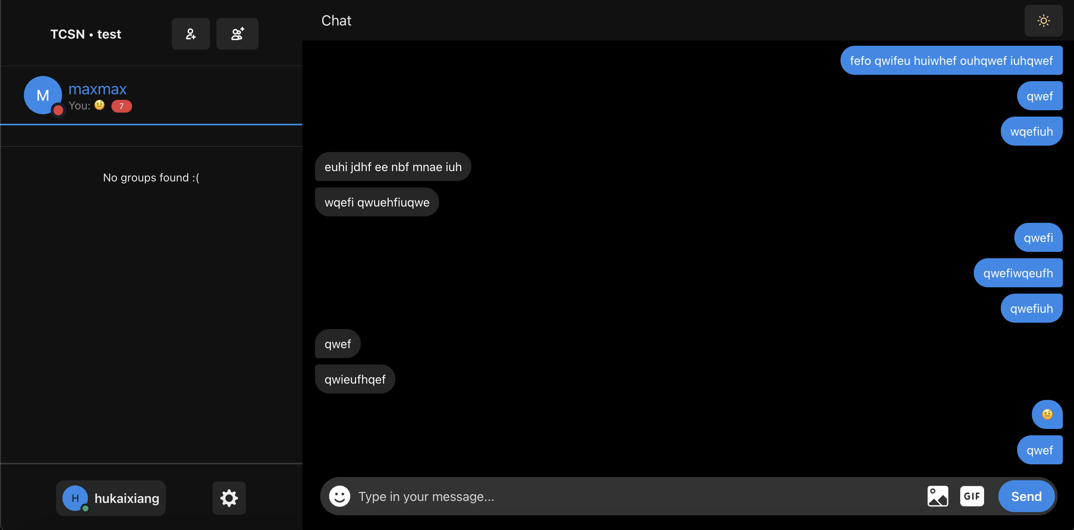Click the long "fefo qwifeu" message bubble
Viewport: 1074px width, 530px height.
coord(951,61)
